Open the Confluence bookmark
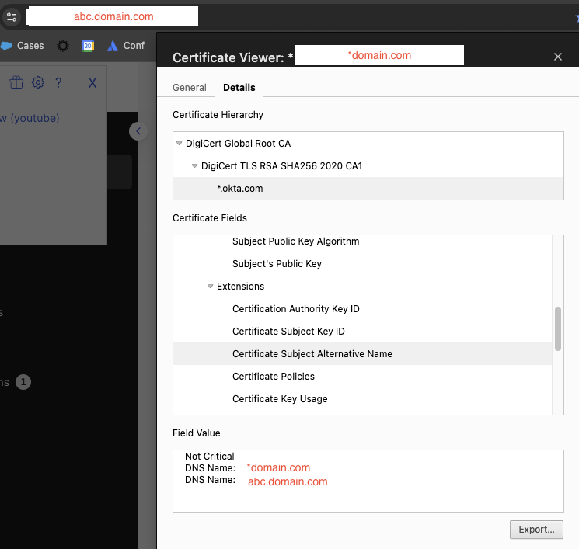The width and height of the screenshot is (579, 549). (126, 46)
